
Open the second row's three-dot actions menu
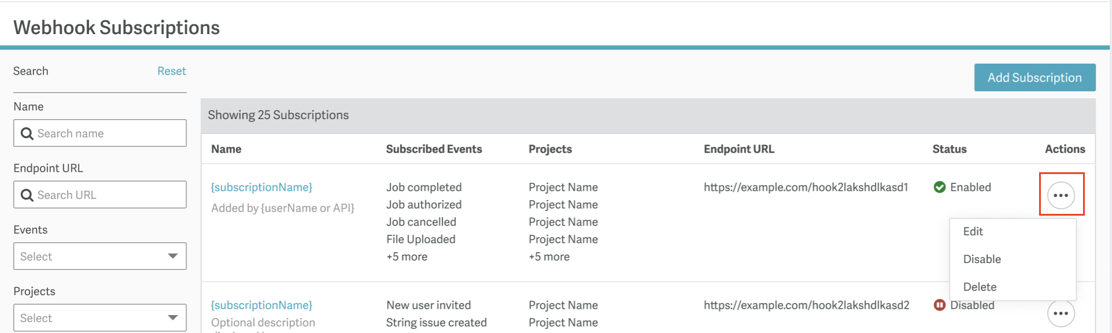point(1061,313)
